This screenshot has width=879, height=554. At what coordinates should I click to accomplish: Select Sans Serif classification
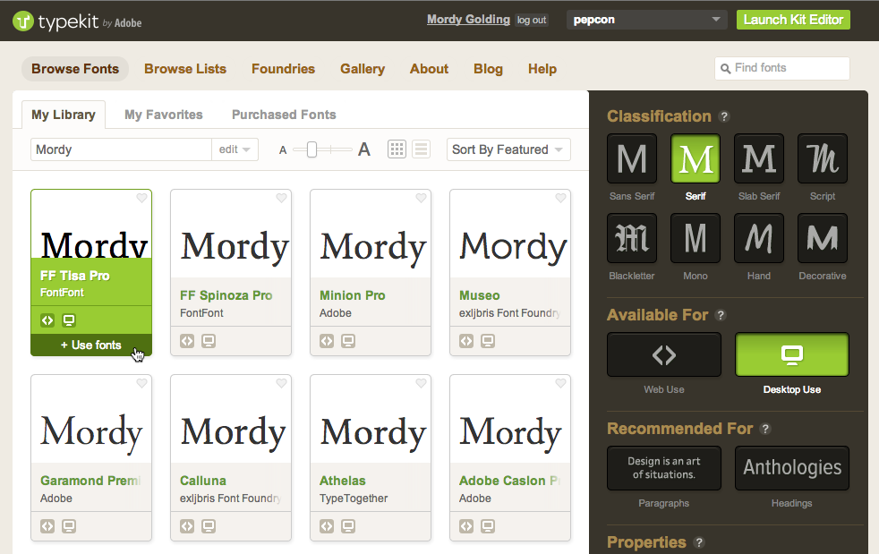tap(632, 158)
